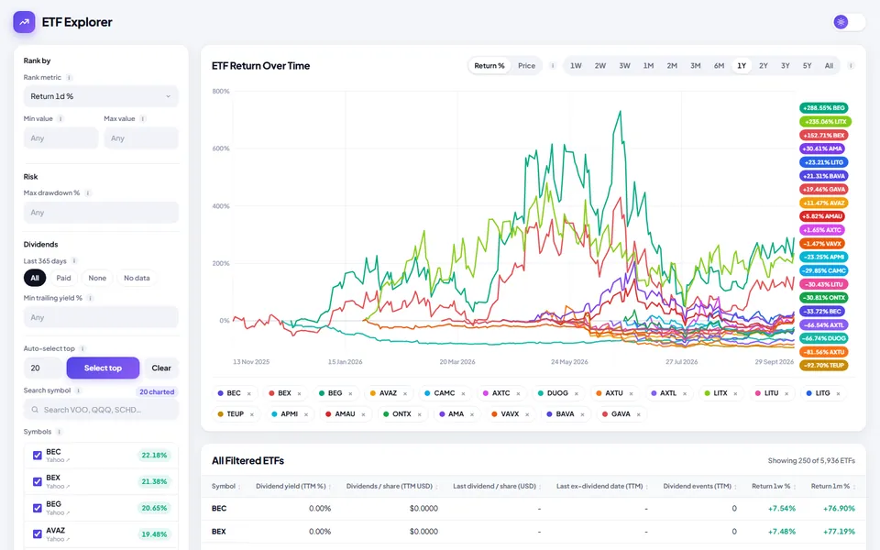Click the Max drawdown % info icon
The height and width of the screenshot is (550, 880).
(x=88, y=193)
